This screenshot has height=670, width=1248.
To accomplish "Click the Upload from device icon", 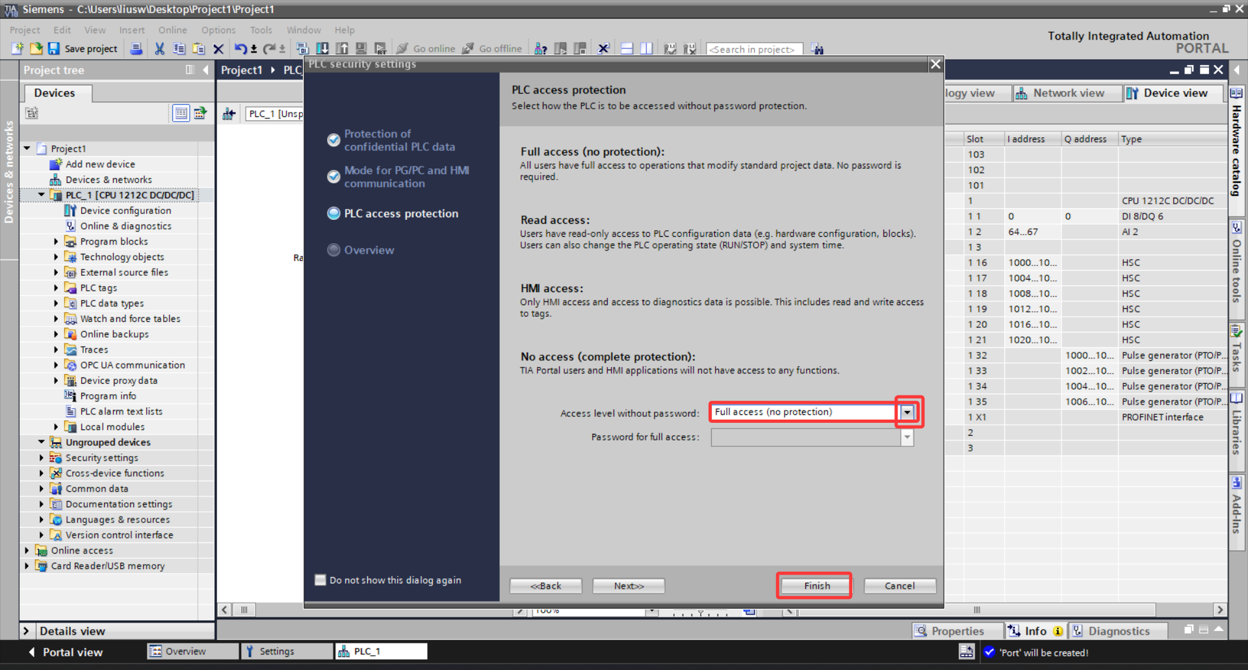I will [x=342, y=48].
